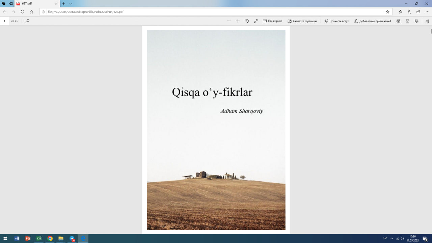Open a new browser tab
Image resolution: width=432 pixels, height=243 pixels.
coord(64,4)
